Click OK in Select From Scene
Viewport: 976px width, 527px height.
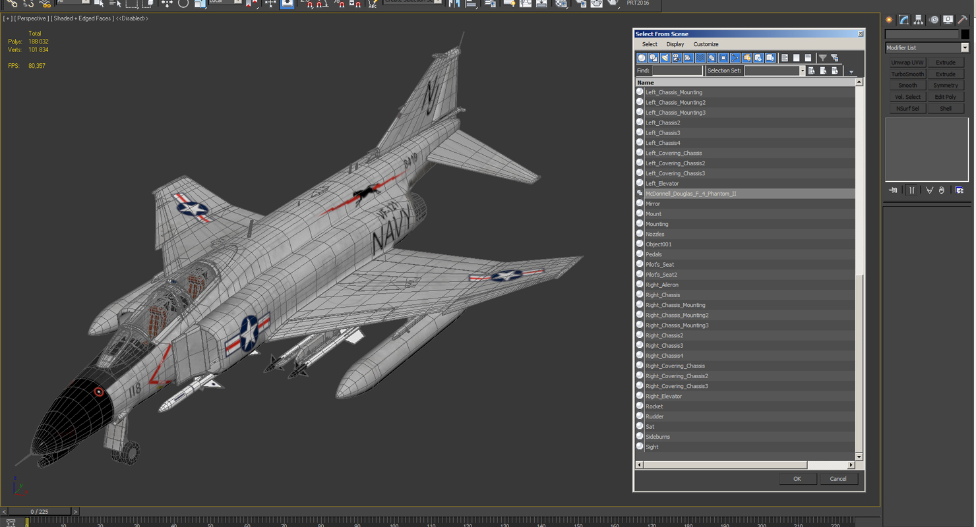pos(797,479)
